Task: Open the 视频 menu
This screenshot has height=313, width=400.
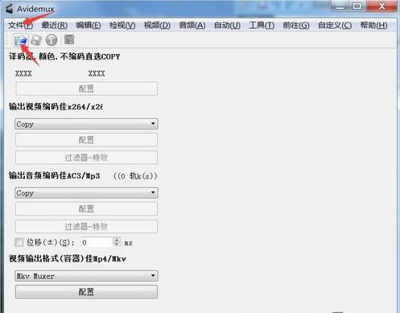Action: click(x=157, y=25)
